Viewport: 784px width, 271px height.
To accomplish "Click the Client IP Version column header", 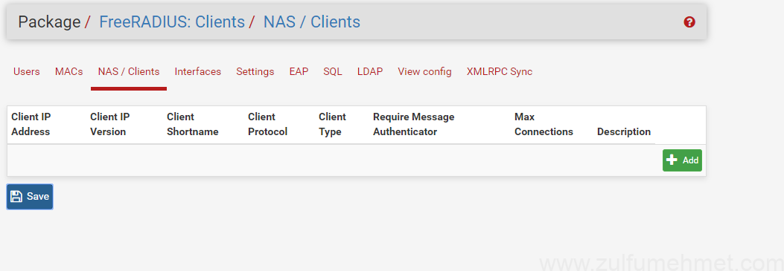I will pyautogui.click(x=110, y=124).
